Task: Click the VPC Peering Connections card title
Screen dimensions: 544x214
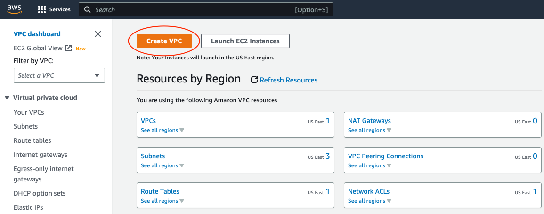Action: click(386, 156)
